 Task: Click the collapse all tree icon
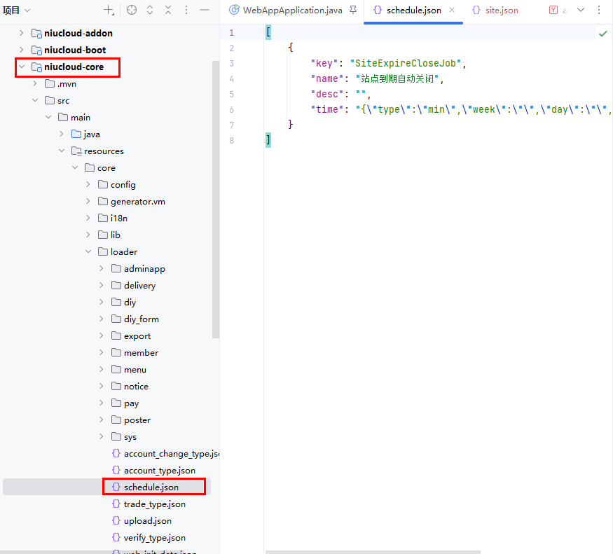coord(168,11)
